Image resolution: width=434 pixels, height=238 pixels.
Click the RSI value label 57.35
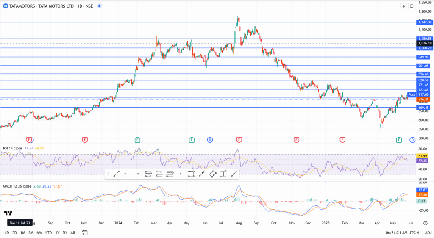point(423,161)
